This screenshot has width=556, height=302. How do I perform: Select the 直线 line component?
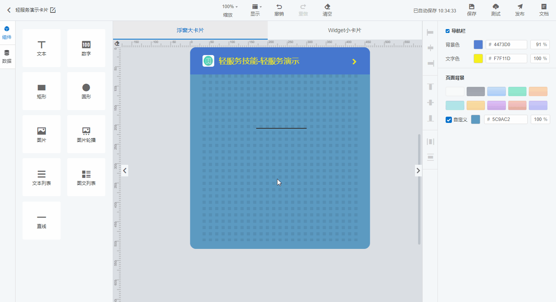pyautogui.click(x=42, y=221)
